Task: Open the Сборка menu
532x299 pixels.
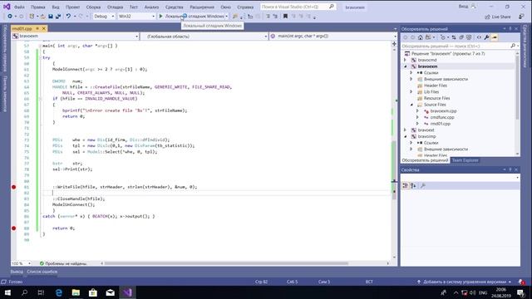Action: [x=93, y=7]
